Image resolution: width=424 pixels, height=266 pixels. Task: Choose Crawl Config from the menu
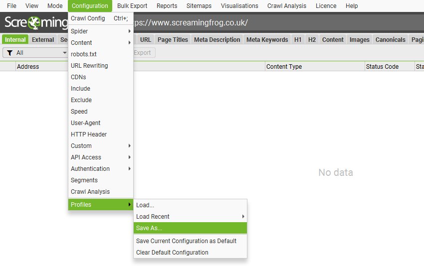click(101, 18)
